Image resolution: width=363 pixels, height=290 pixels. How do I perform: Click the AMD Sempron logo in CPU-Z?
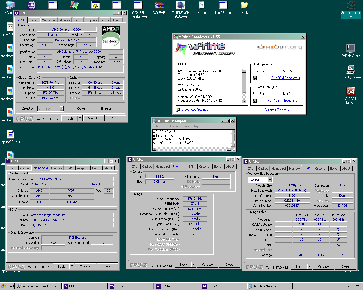tap(111, 37)
